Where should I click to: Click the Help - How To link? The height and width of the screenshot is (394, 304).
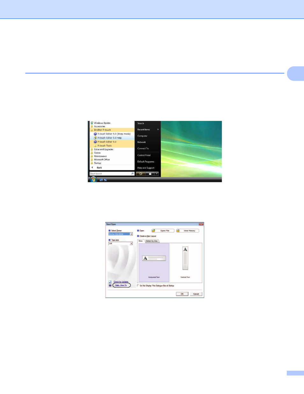[121, 285]
